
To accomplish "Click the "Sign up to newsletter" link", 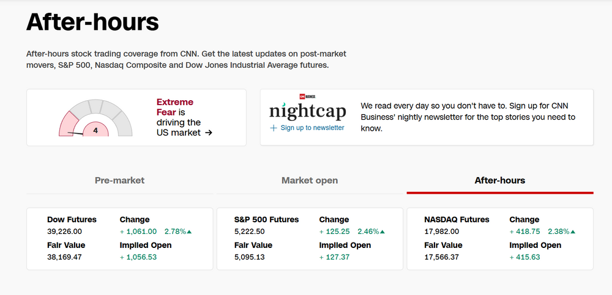I will click(x=312, y=128).
